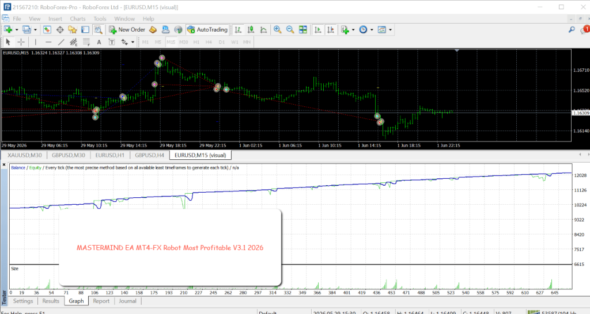Toggle the AutoTrading button
590x314 pixels.
click(x=207, y=30)
